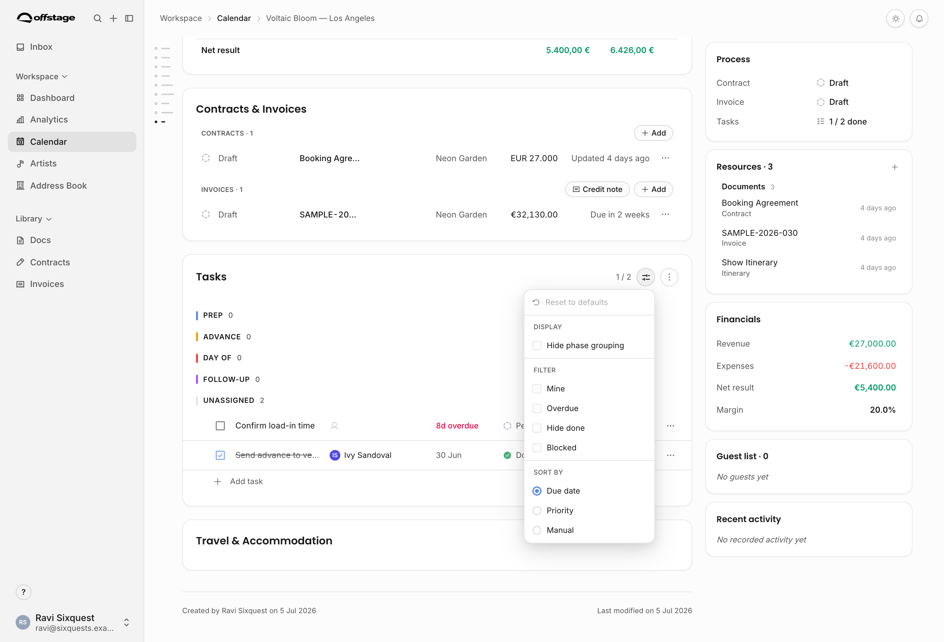Expand the DAY OF phase group
This screenshot has height=642, width=944.
pyautogui.click(x=219, y=358)
